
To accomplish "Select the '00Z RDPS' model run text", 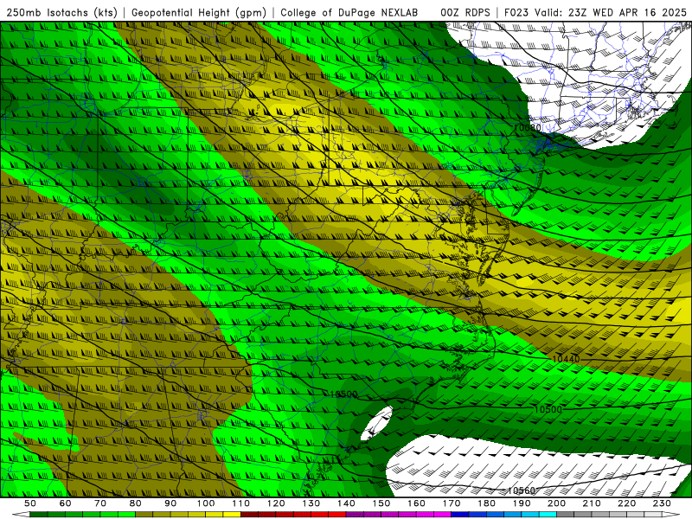I will [465, 12].
